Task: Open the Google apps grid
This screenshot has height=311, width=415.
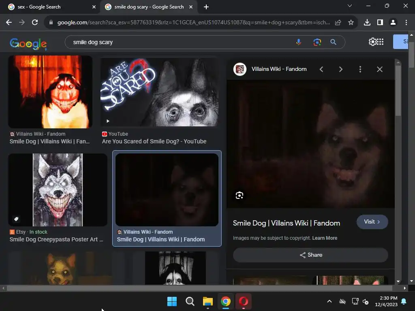Action: click(x=380, y=42)
